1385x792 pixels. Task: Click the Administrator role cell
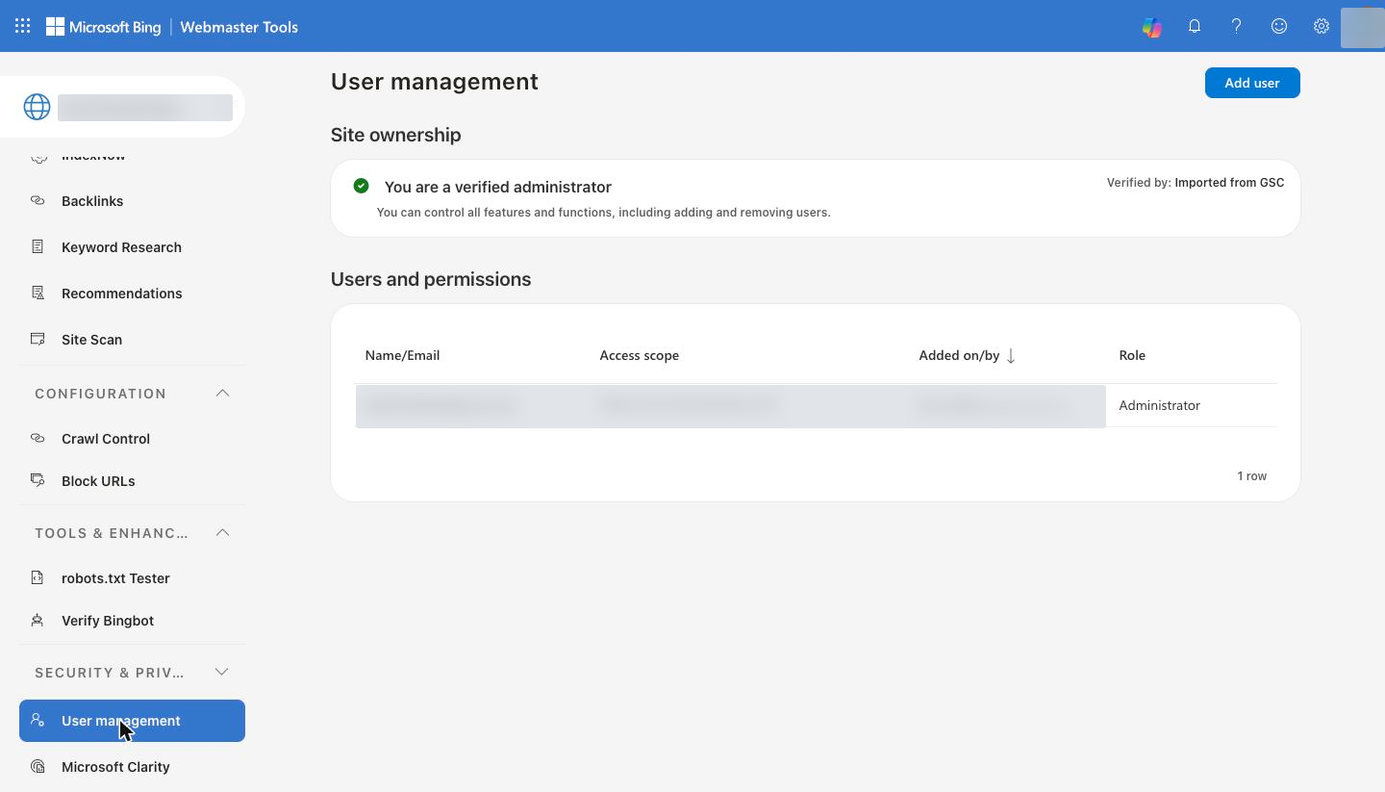click(x=1159, y=405)
